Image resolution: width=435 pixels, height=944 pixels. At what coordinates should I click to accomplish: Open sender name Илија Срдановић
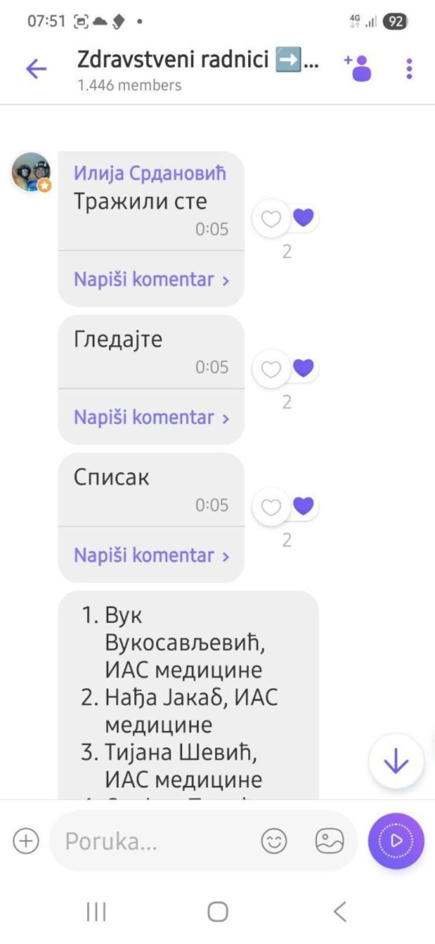(x=150, y=173)
